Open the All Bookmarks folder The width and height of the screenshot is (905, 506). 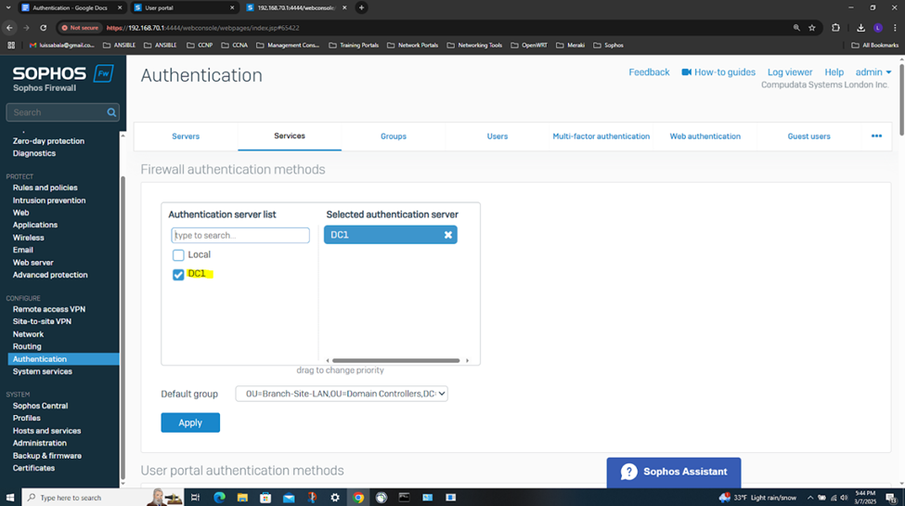point(875,45)
